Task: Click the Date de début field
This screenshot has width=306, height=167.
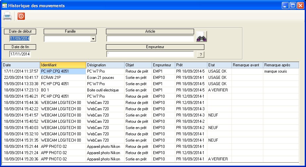Action: tap(20, 39)
